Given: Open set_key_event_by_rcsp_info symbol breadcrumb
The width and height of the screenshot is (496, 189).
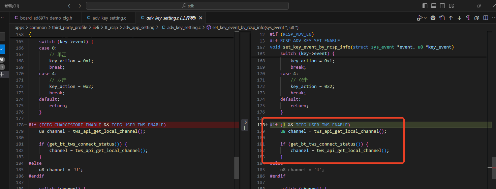Looking at the screenshot, I should (252, 27).
